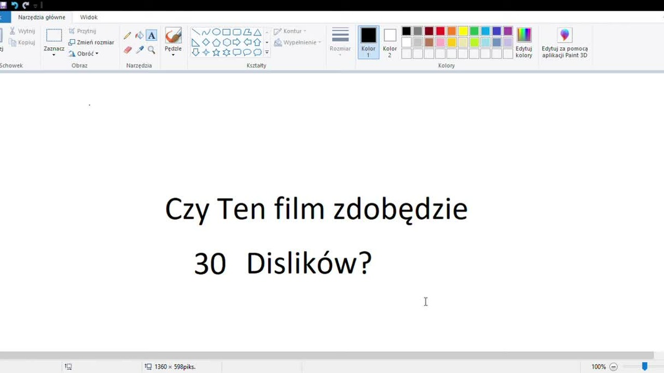Select the Eraser tool
This screenshot has width=664, height=373.
pyautogui.click(x=128, y=50)
